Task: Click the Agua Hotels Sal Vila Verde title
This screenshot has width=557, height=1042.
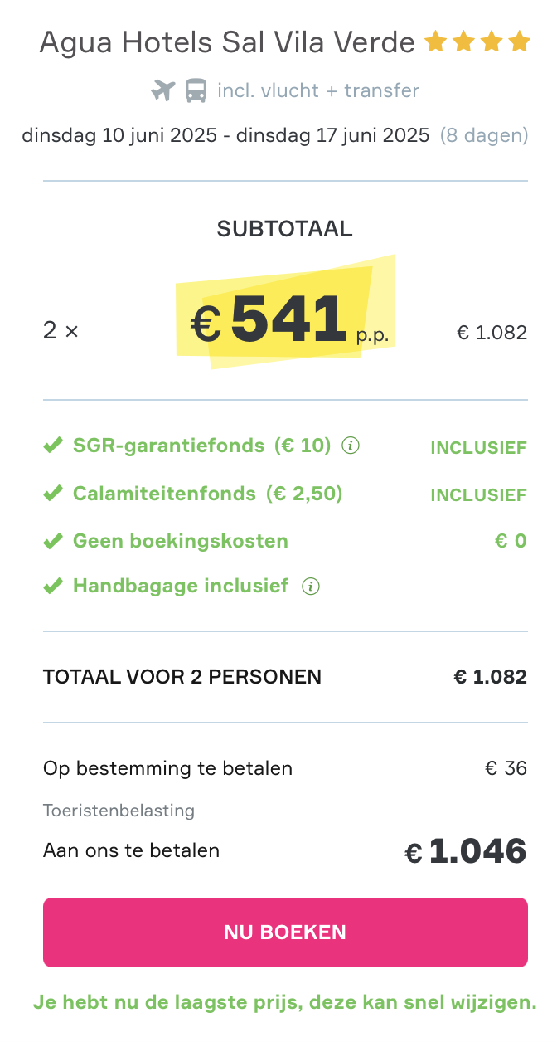Action: tap(227, 42)
